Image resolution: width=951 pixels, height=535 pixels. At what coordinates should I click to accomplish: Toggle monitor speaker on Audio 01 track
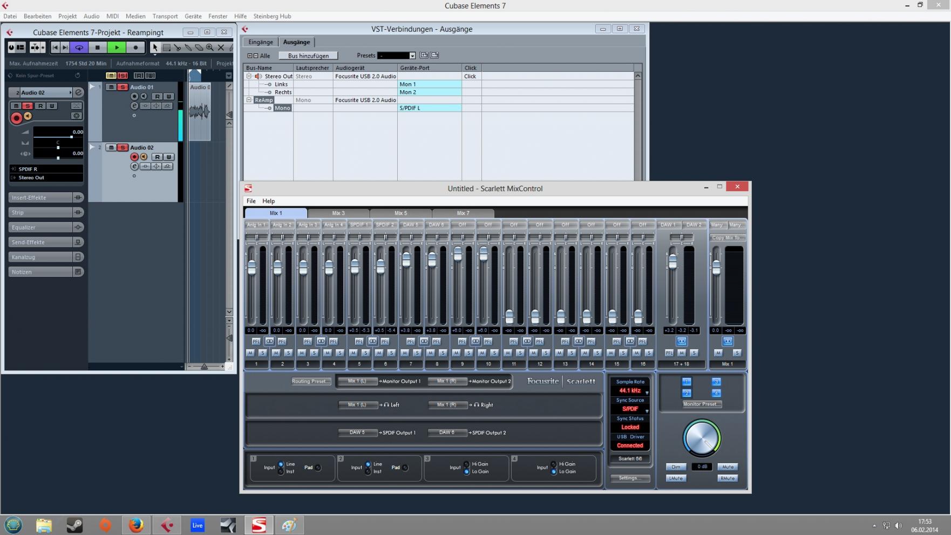[x=144, y=96]
